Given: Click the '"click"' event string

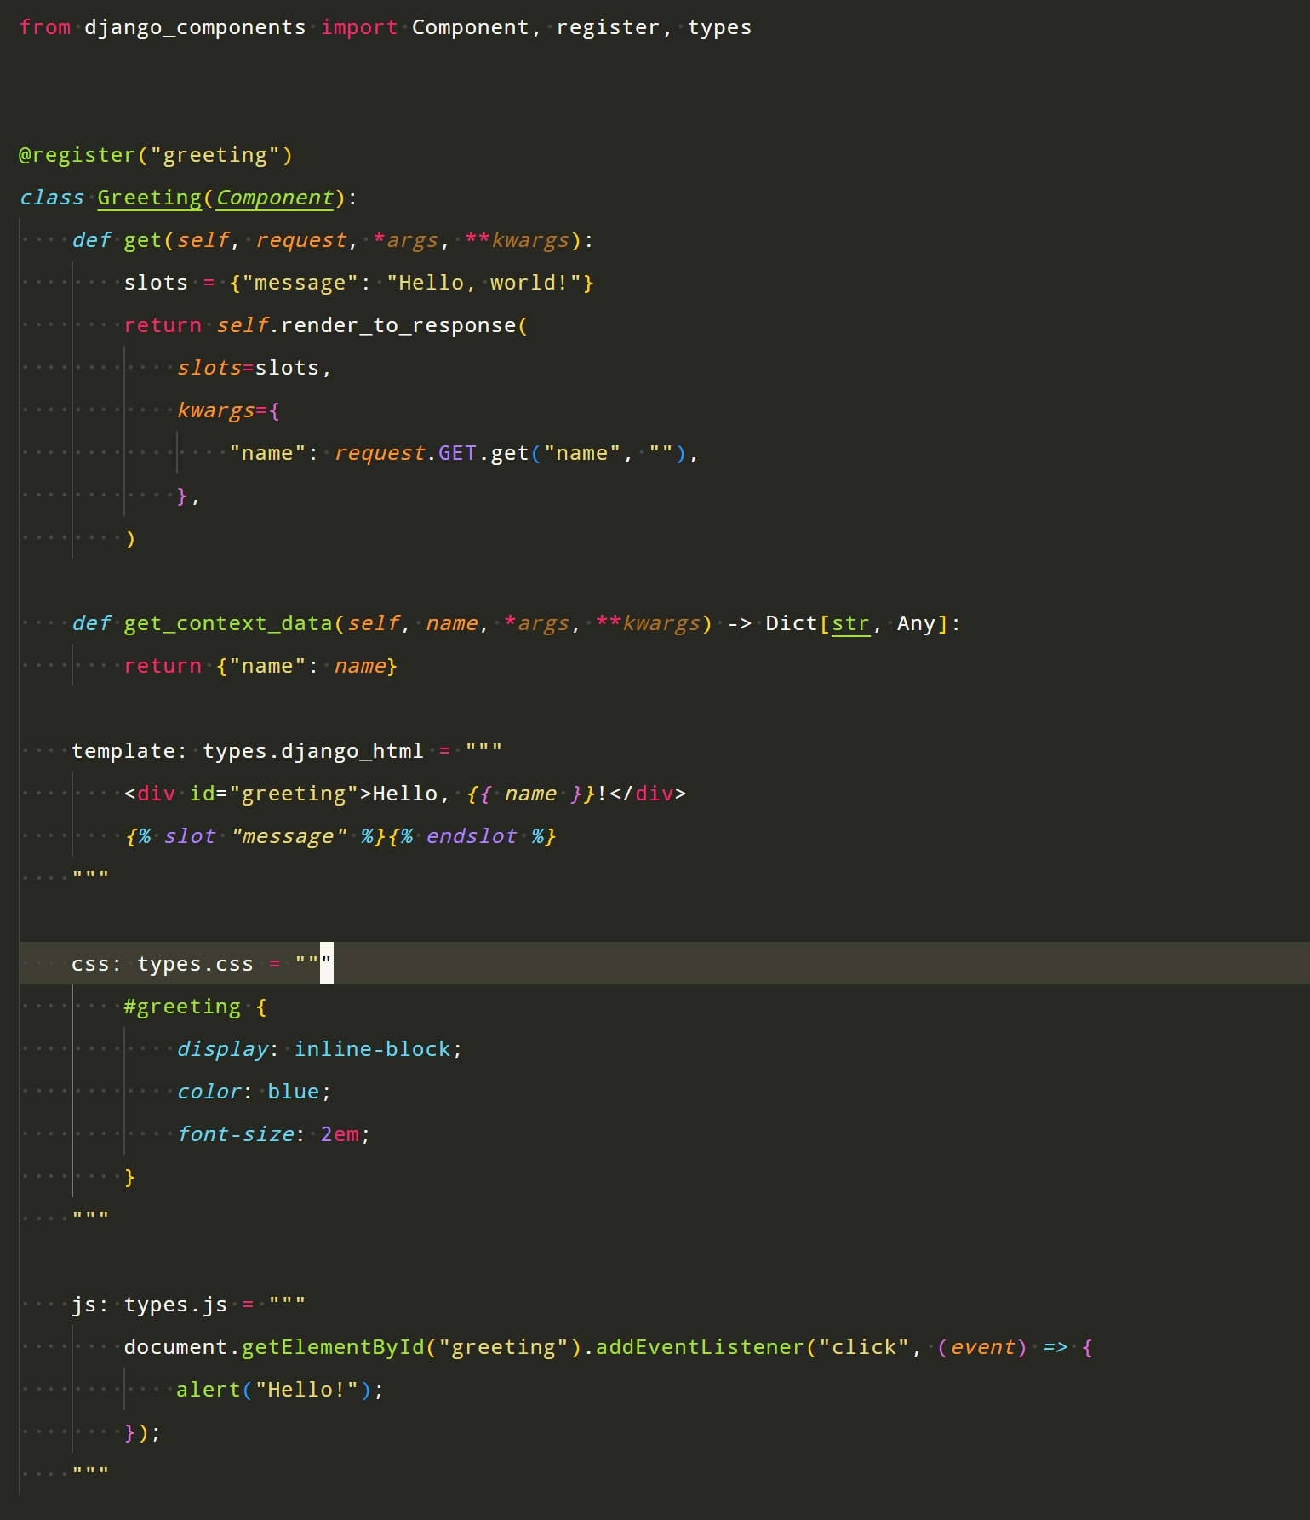Looking at the screenshot, I should point(864,1347).
